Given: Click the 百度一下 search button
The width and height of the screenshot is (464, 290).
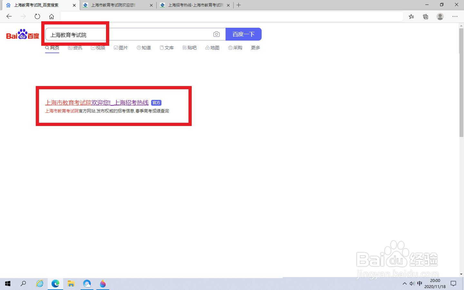Looking at the screenshot, I should point(244,34).
